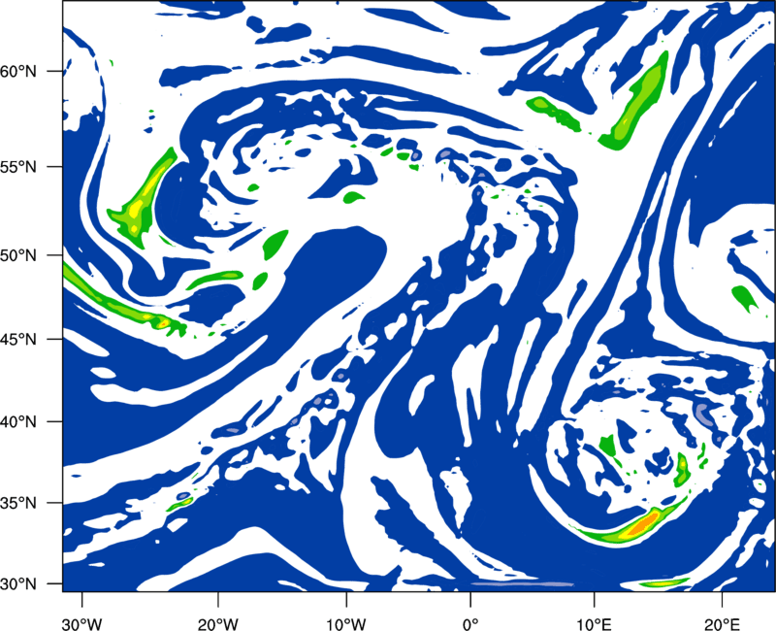776x631 pixels.
Task: Click the 20°W longitude label
Action: tap(217, 624)
